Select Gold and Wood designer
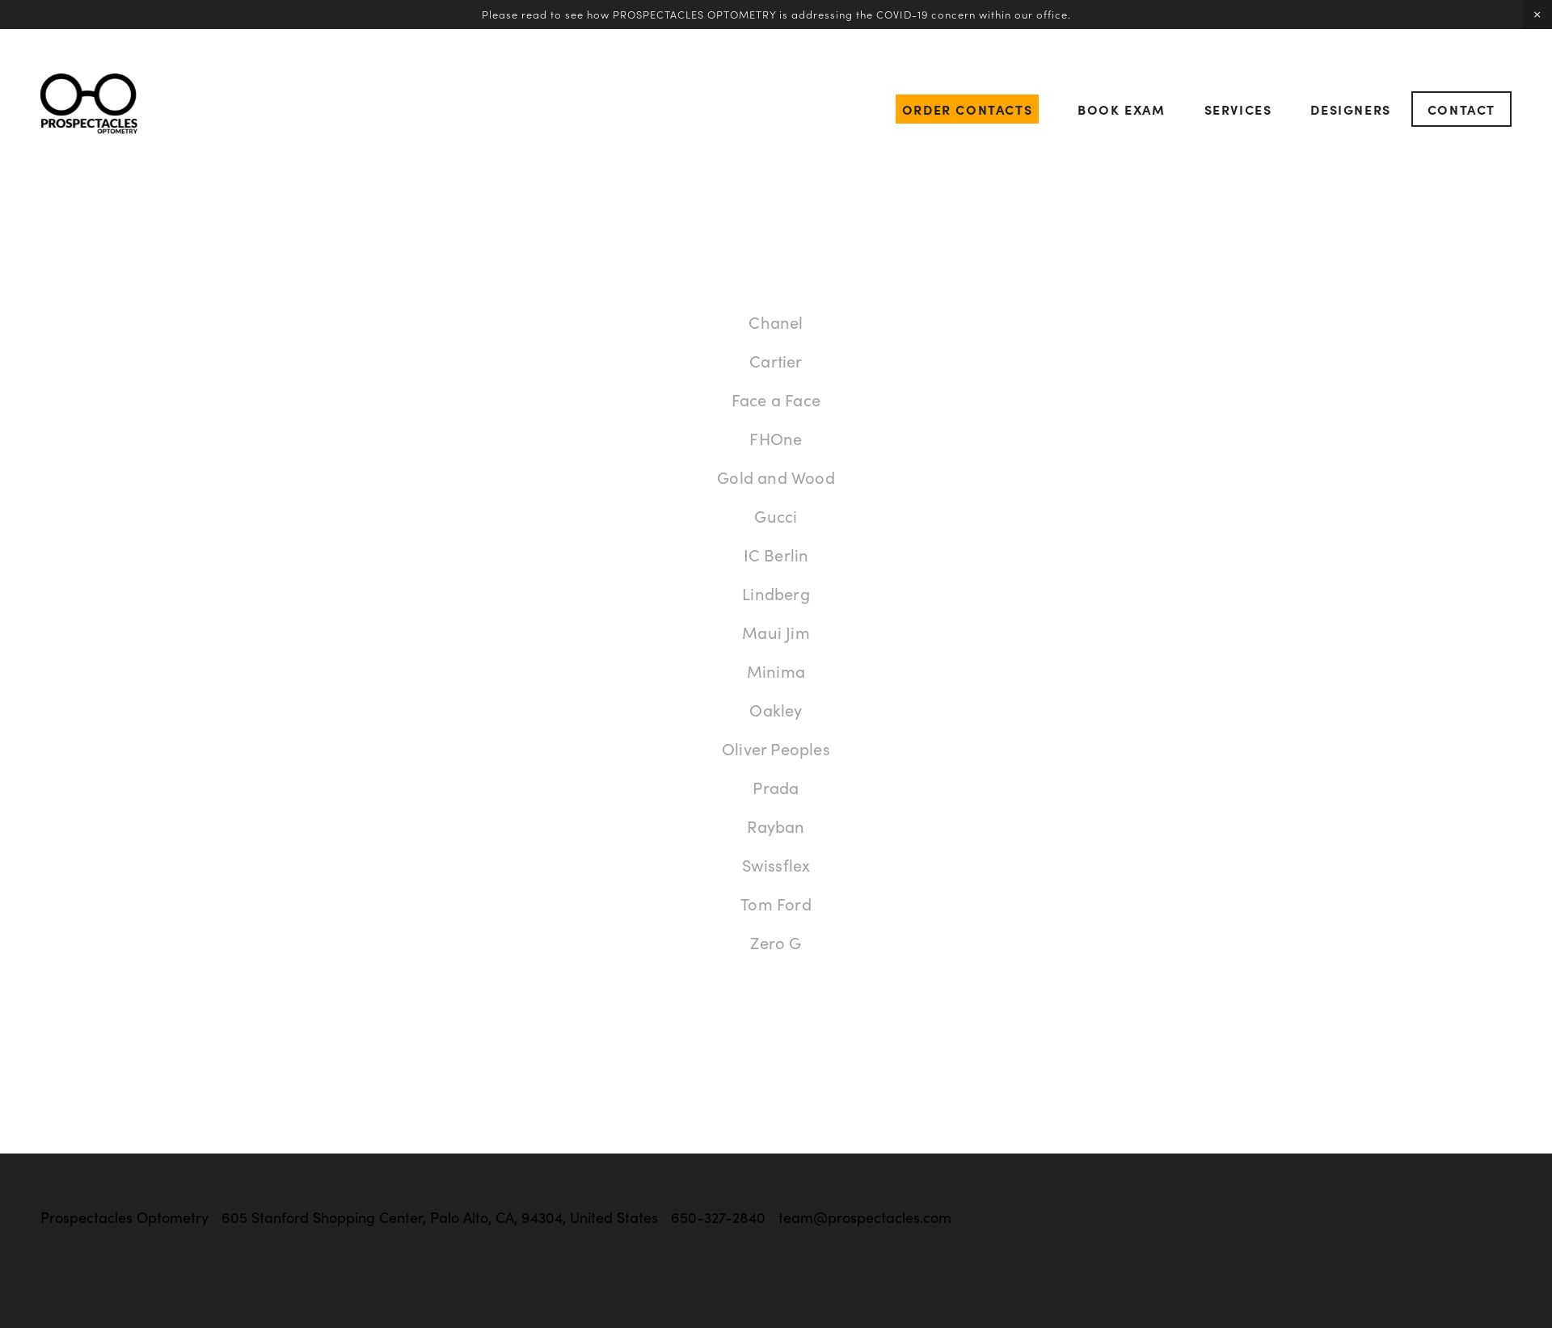Screen dimensions: 1552x1328 776,478
